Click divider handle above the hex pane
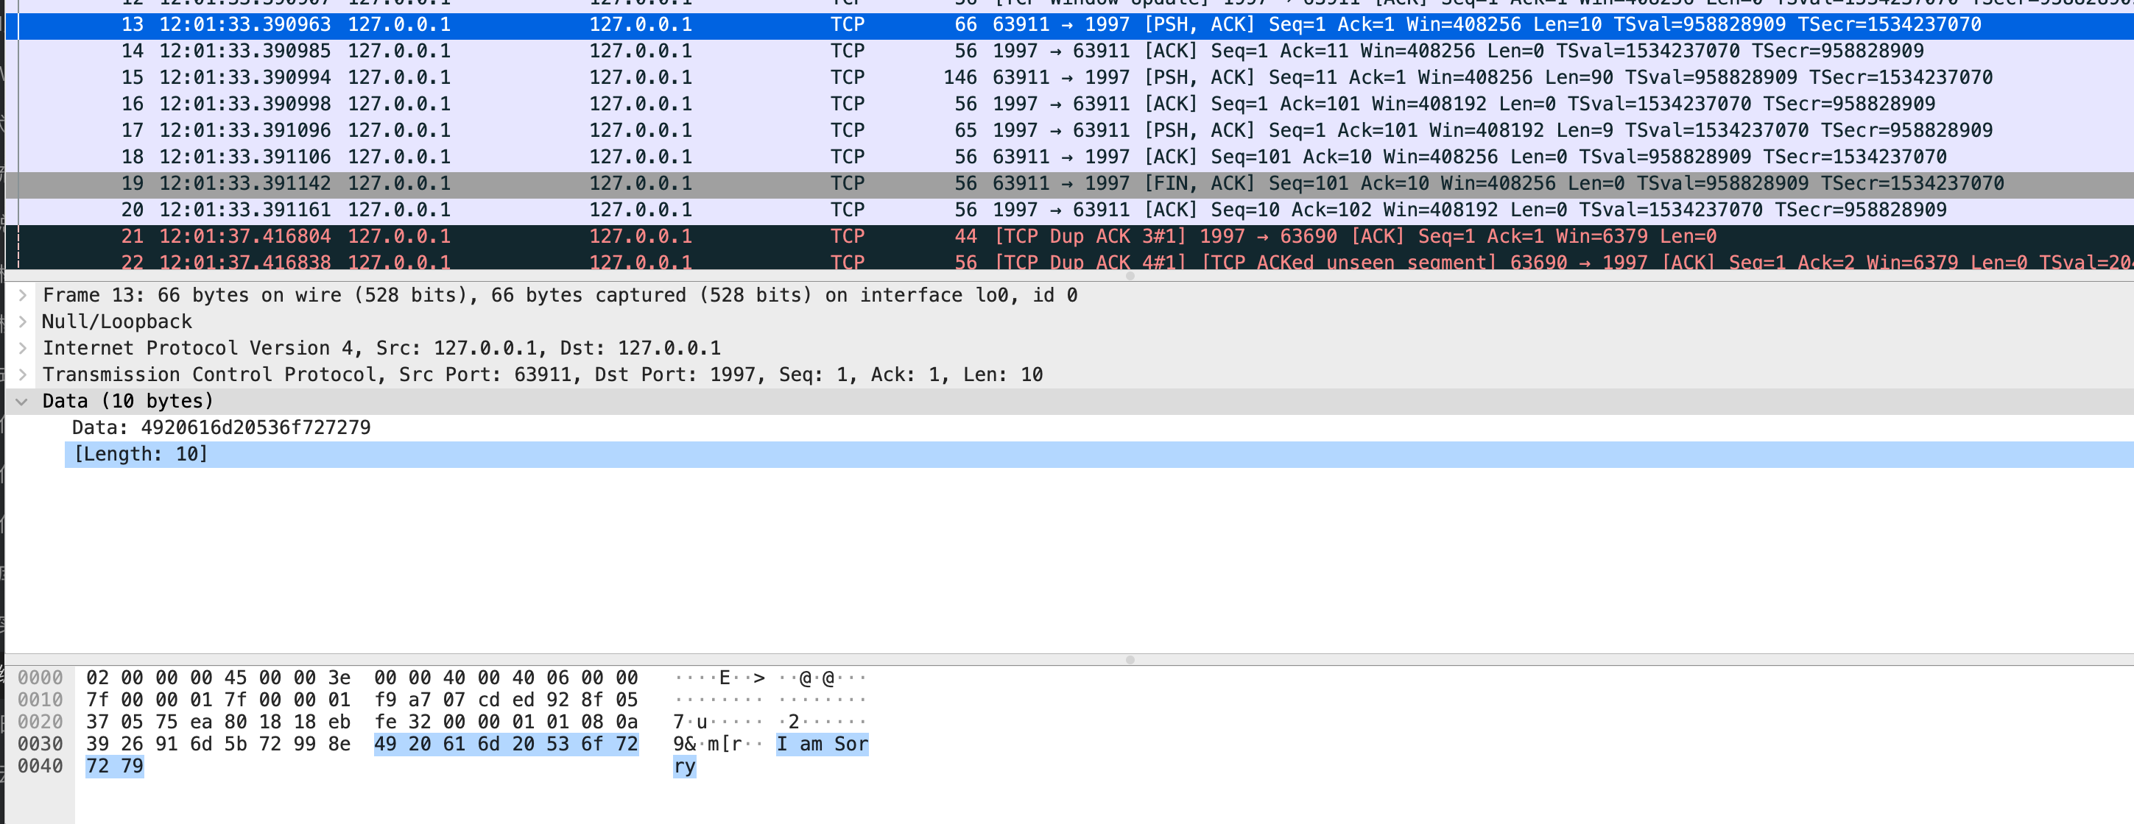The width and height of the screenshot is (2134, 824). (x=1130, y=659)
